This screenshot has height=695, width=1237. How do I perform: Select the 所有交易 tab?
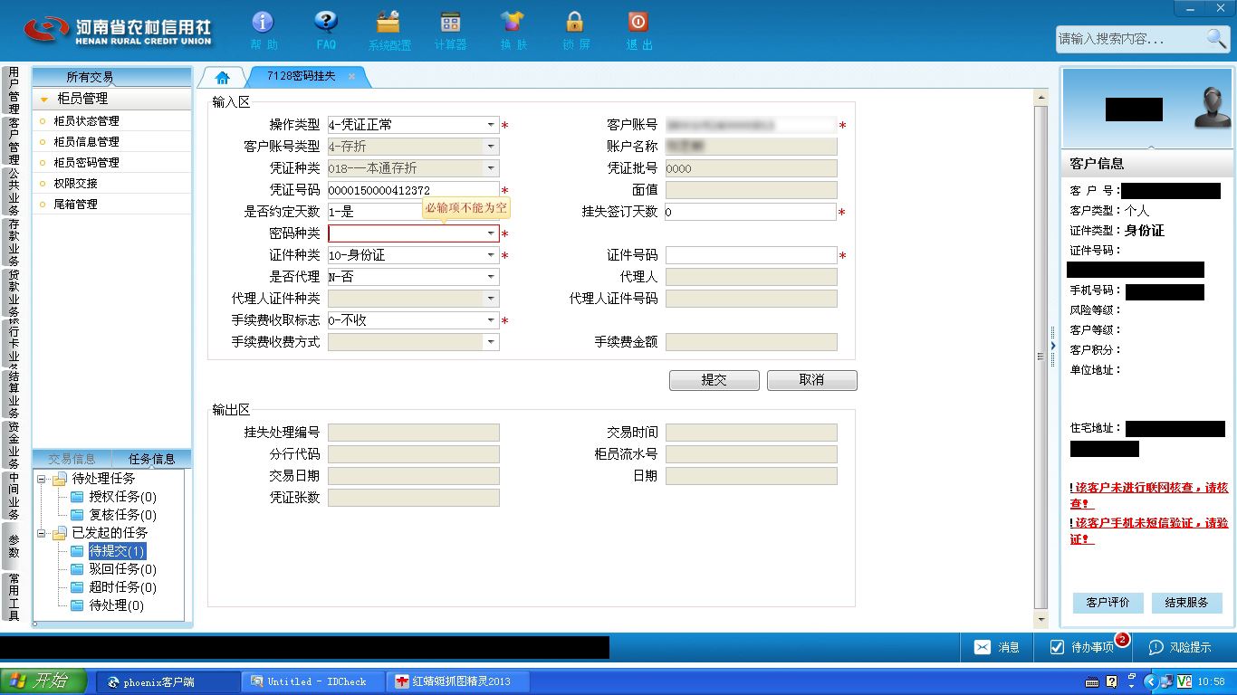tap(90, 77)
